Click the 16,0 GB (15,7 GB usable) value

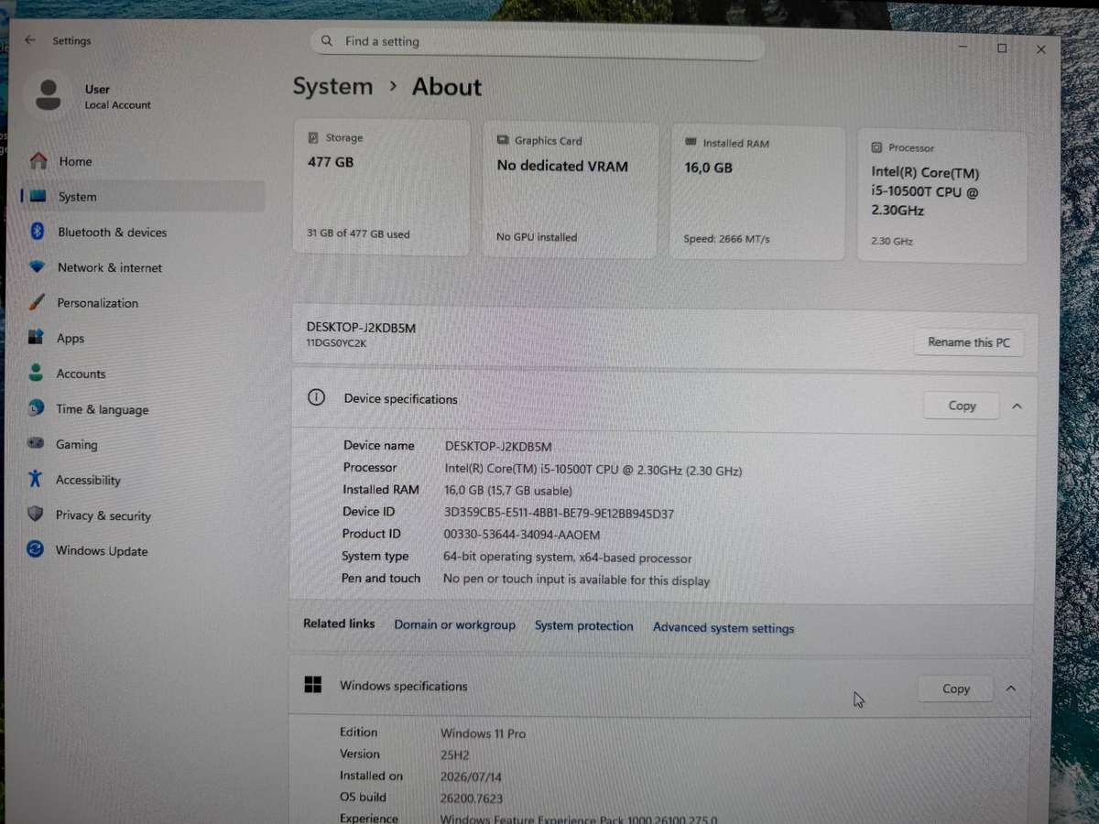pos(508,492)
